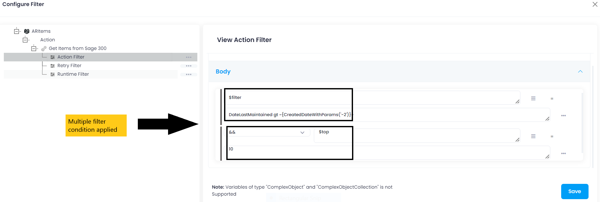Image resolution: width=600 pixels, height=202 pixels.
Task: Collapse the Body section using its chevron
Action: tap(580, 72)
